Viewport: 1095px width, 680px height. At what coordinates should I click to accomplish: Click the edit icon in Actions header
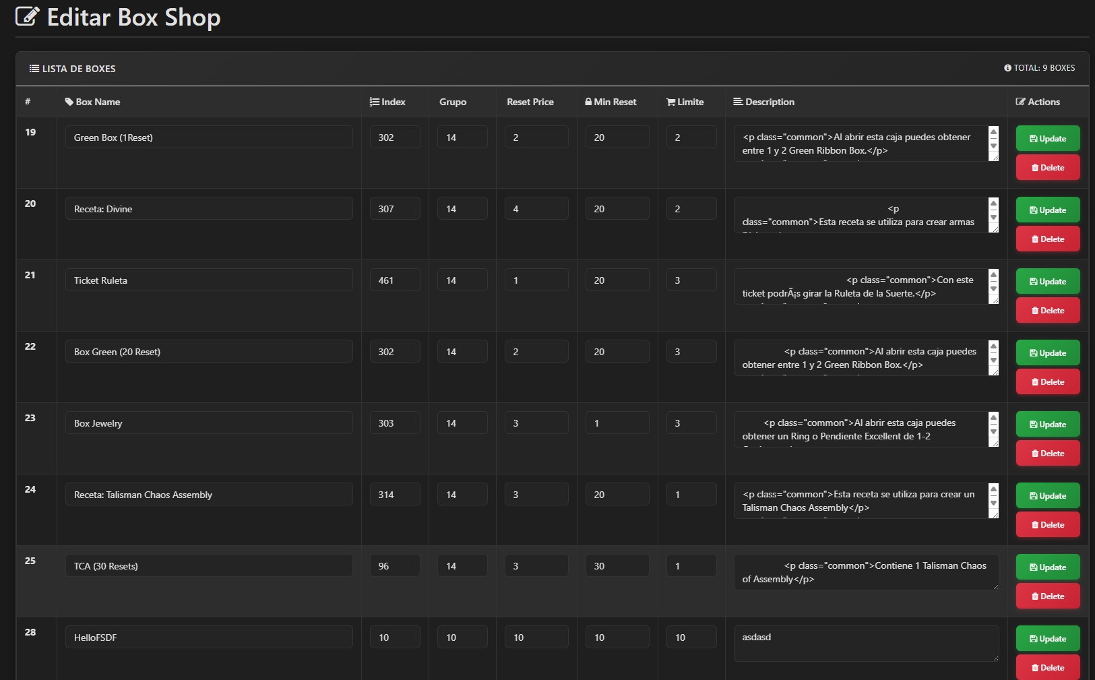[1020, 102]
